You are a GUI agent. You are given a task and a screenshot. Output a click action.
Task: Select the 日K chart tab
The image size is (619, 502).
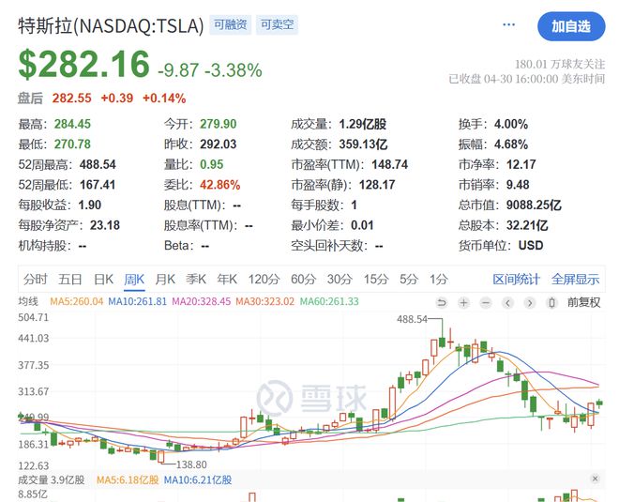[103, 280]
